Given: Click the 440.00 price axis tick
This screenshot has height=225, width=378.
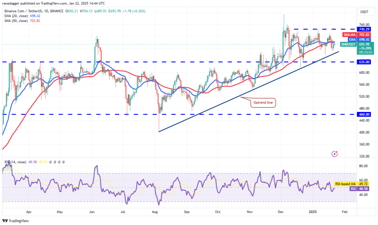Looking at the screenshot, I should [x=364, y=120].
